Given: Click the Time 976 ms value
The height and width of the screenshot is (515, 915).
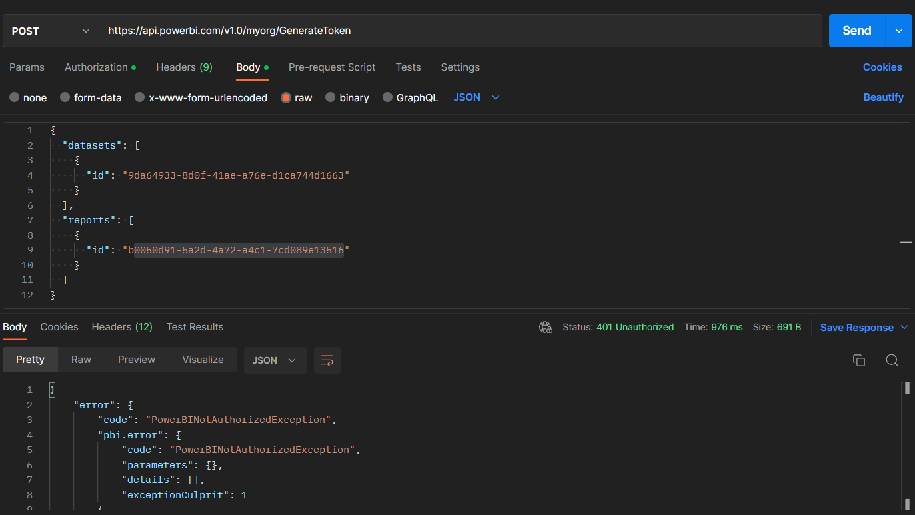Looking at the screenshot, I should point(726,327).
